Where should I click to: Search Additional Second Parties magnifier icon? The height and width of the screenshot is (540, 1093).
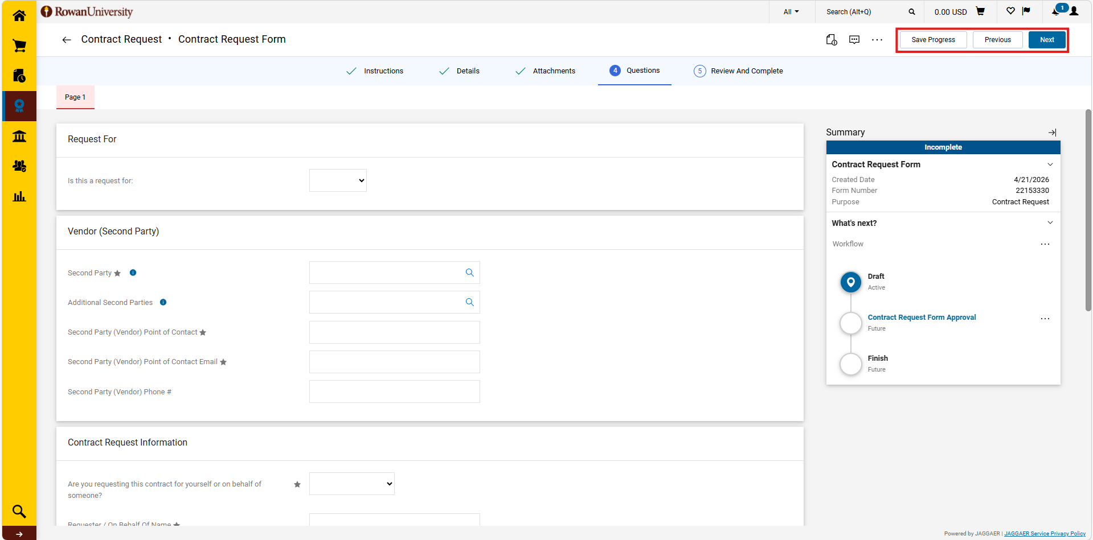click(470, 302)
